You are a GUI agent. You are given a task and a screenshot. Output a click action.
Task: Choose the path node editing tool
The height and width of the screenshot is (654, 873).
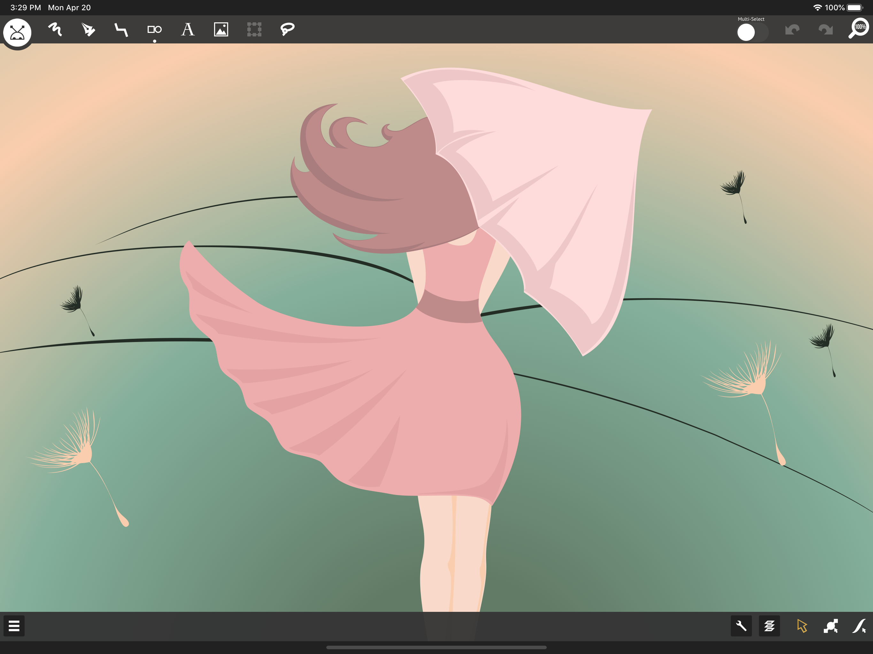click(x=831, y=626)
